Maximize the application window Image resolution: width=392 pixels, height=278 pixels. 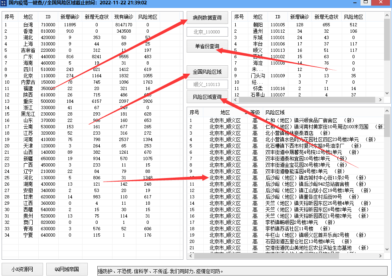(x=366, y=2)
